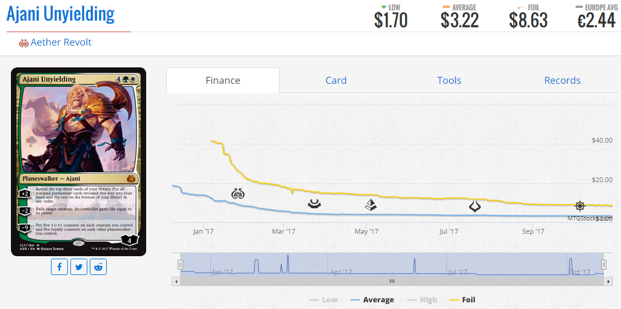Click right range handle of chart navigator
This screenshot has width=621, height=309.
pyautogui.click(x=603, y=265)
